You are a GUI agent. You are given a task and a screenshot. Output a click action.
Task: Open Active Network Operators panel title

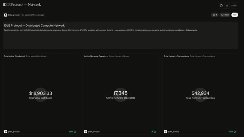[x=96, y=56]
